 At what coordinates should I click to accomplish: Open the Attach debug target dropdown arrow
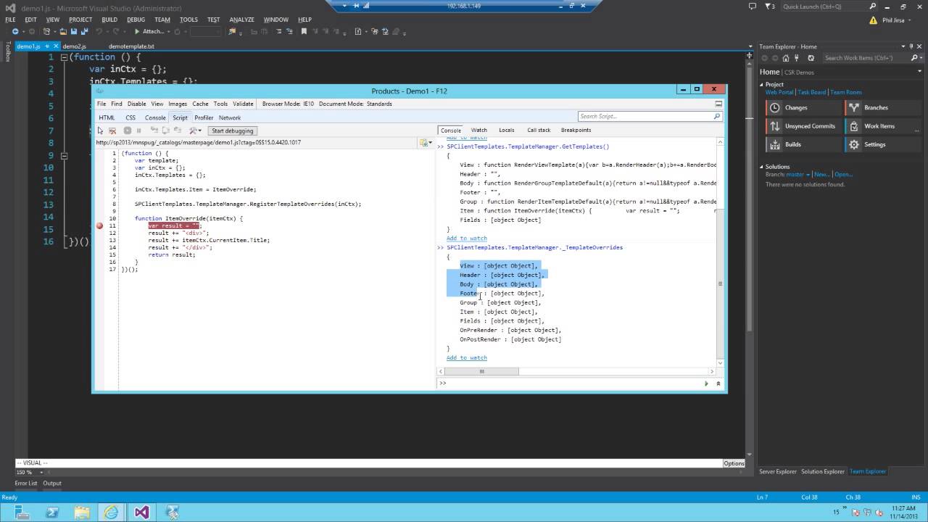point(168,32)
